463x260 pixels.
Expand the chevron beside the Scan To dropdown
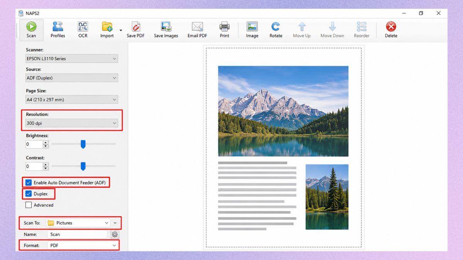tap(115, 223)
